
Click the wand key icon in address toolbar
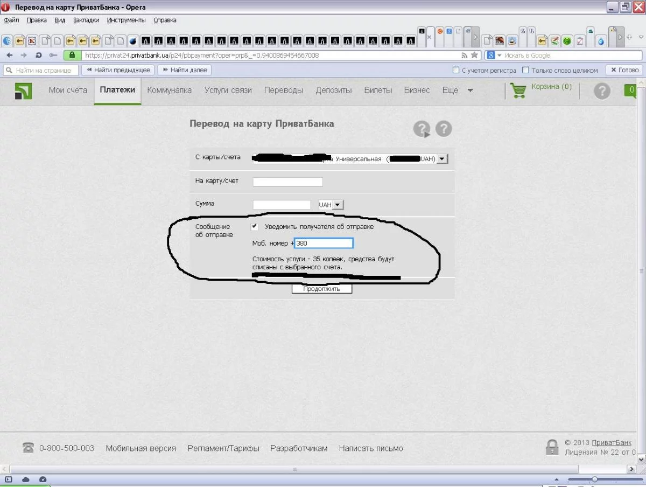pyautogui.click(x=53, y=55)
